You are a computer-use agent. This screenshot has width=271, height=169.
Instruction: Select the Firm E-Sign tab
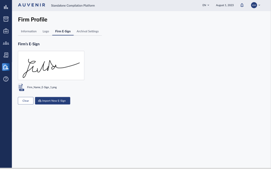pos(63,31)
